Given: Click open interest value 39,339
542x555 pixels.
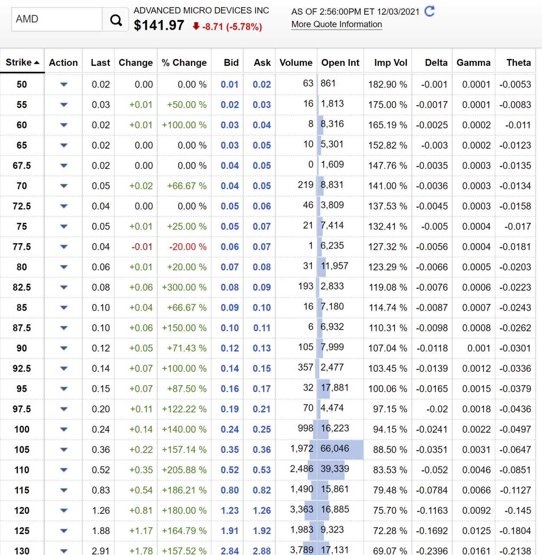Looking at the screenshot, I should coord(335,469).
